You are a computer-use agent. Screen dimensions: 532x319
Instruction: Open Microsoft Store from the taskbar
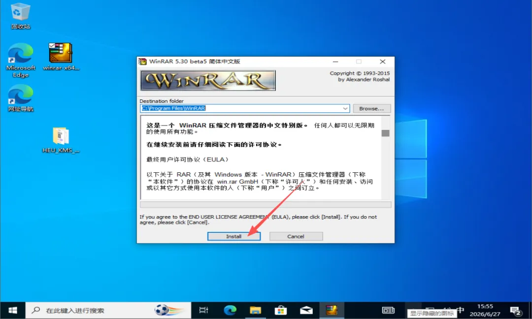point(281,310)
